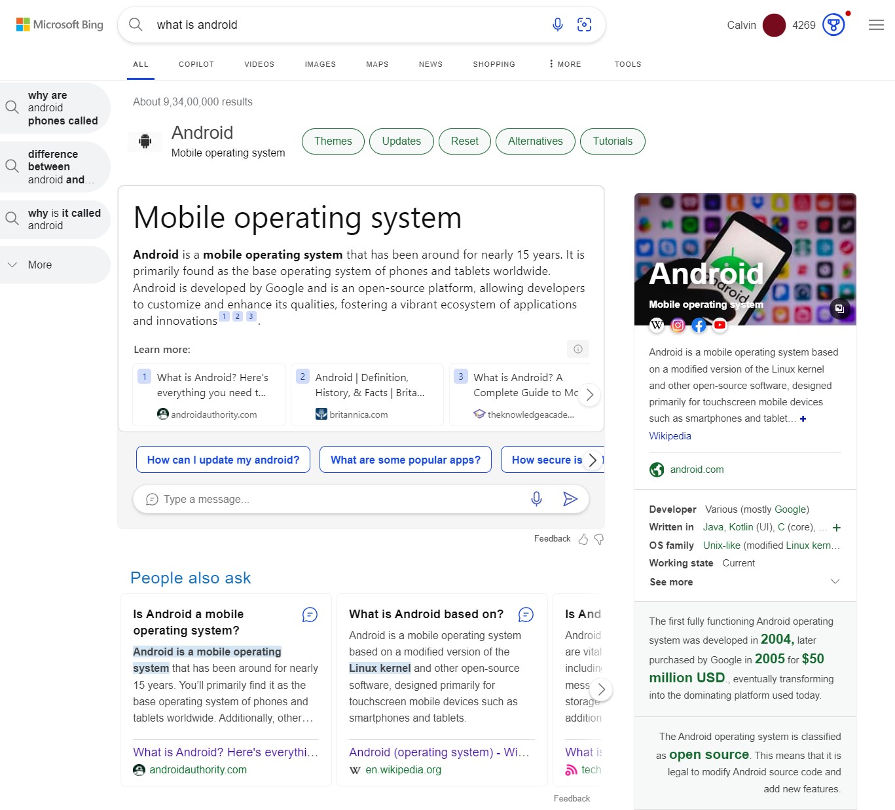Switch to the Images tab
The image size is (895, 810).
coord(320,64)
